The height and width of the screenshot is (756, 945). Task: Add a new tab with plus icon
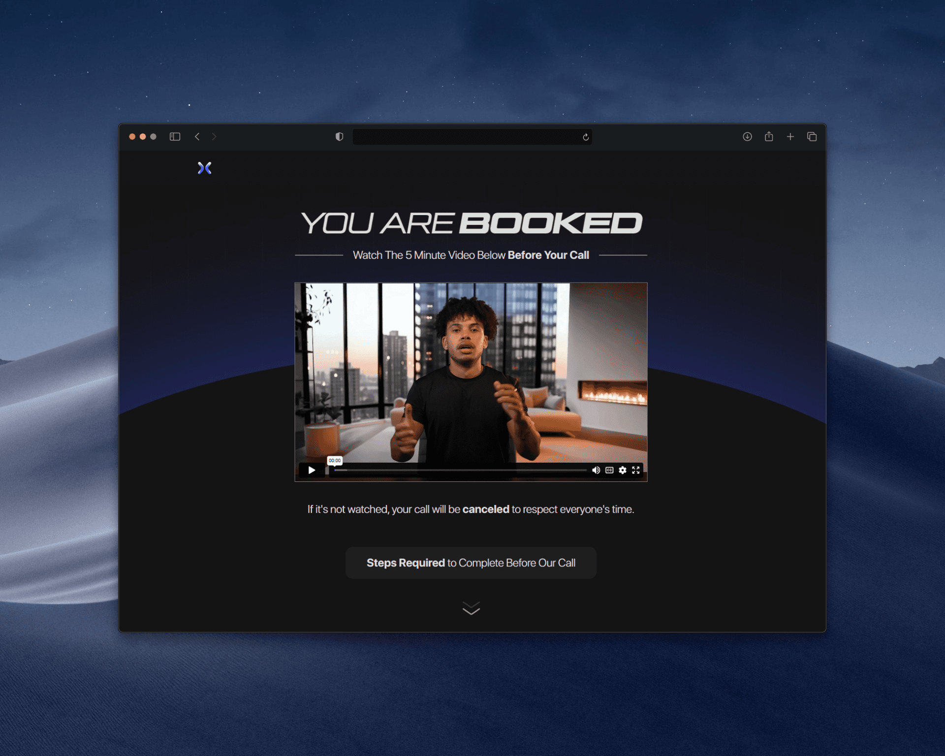[790, 136]
